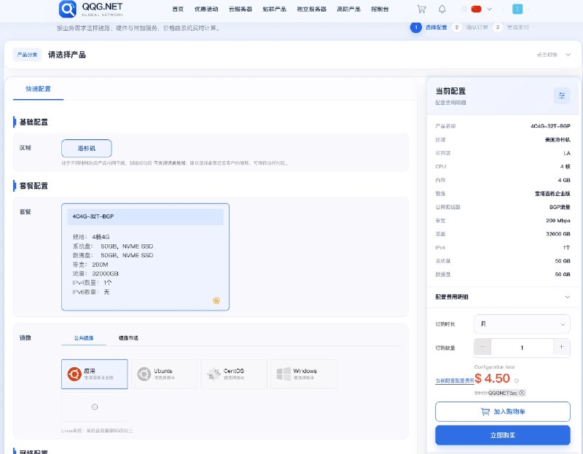Image resolution: width=583 pixels, height=454 pixels.
Task: Expand the user account dropdown arrow
Action: click(528, 9)
